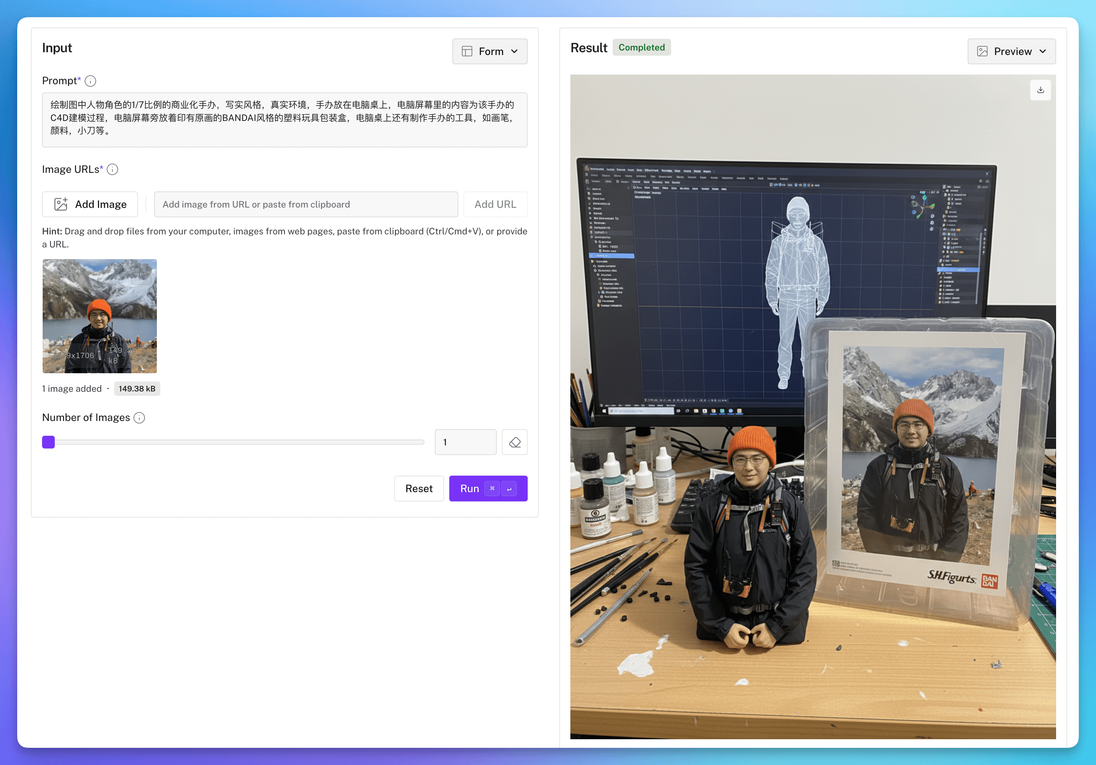Click the chevron arrow beside Preview
Image resolution: width=1096 pixels, height=765 pixels.
(1043, 52)
